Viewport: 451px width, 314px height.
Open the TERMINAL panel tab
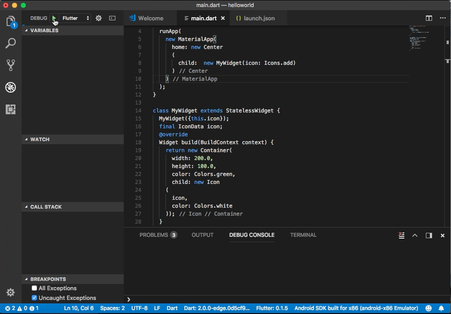pos(303,235)
